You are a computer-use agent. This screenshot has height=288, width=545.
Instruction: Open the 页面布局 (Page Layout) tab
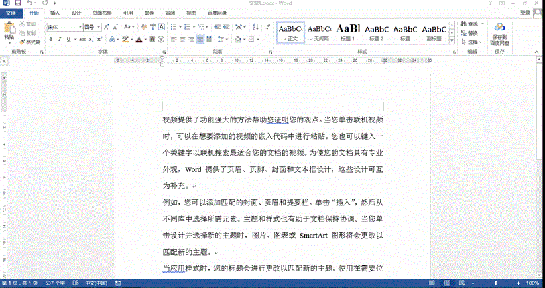101,13
